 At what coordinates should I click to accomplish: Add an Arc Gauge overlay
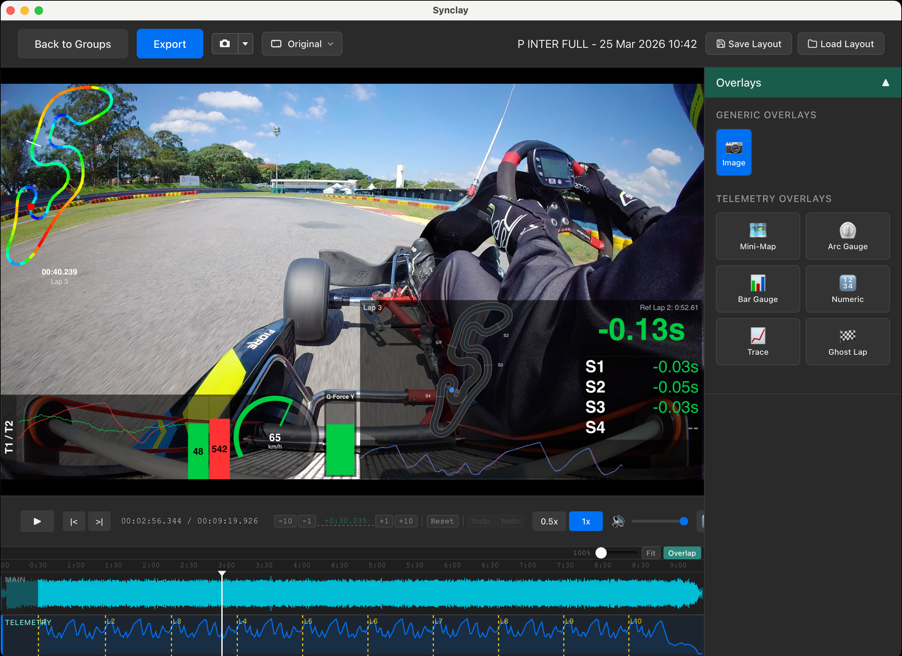point(847,236)
